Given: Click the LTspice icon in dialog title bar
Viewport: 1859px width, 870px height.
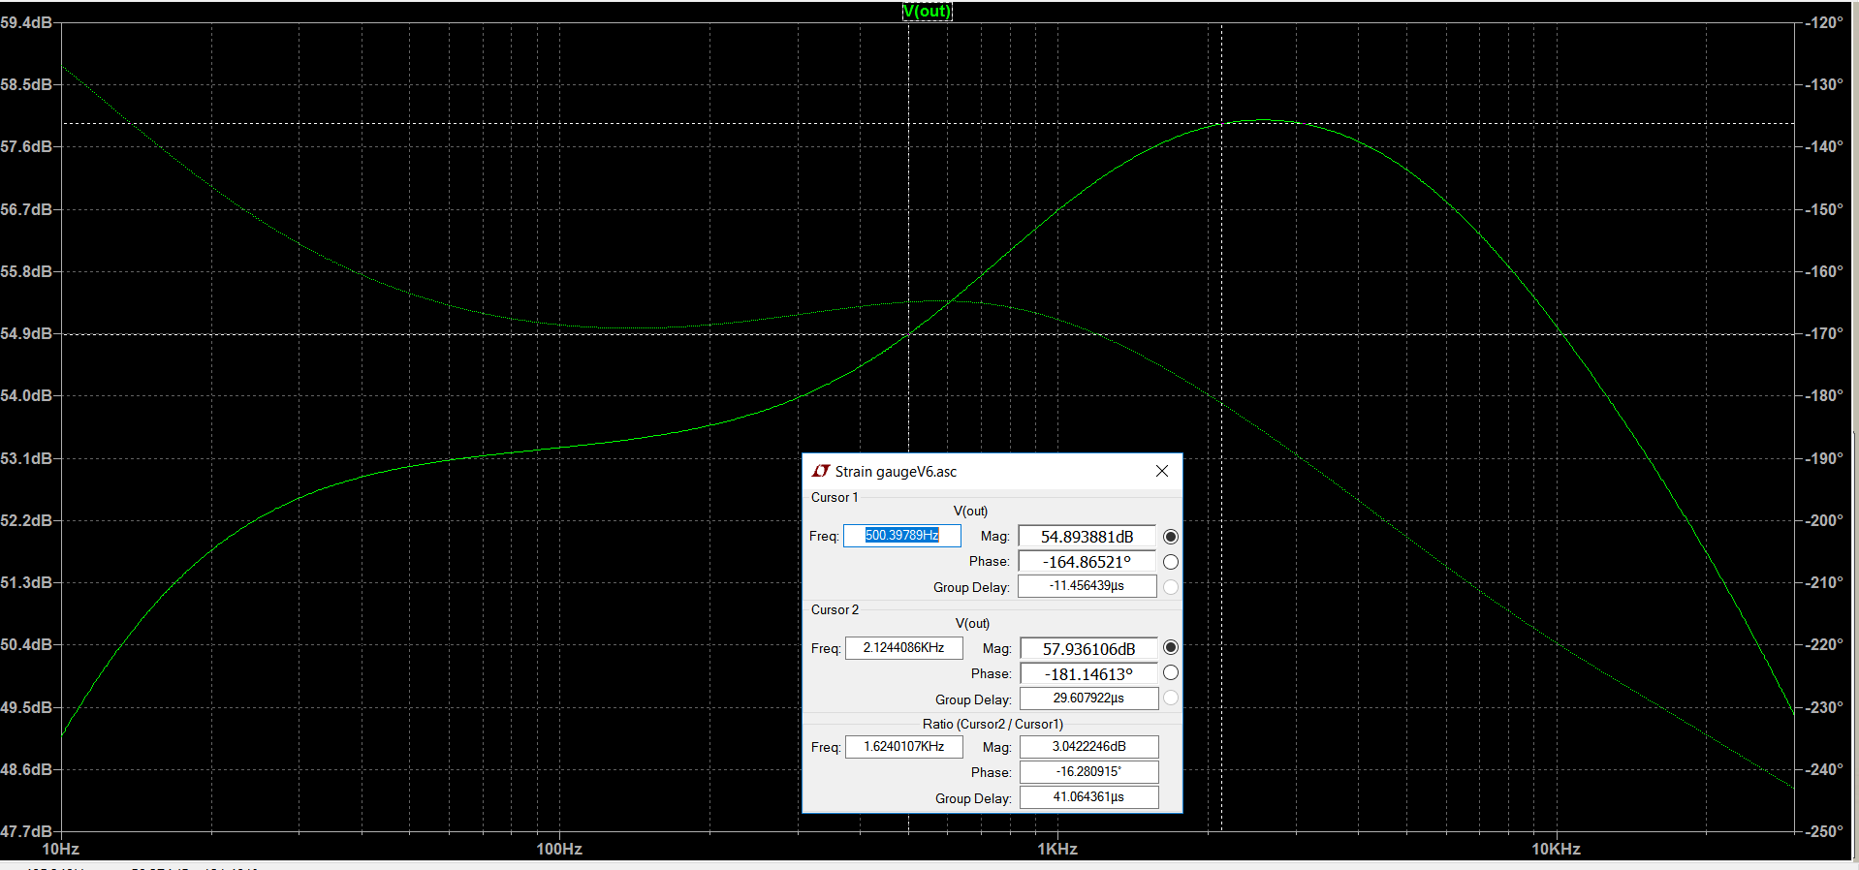Looking at the screenshot, I should pyautogui.click(x=821, y=471).
